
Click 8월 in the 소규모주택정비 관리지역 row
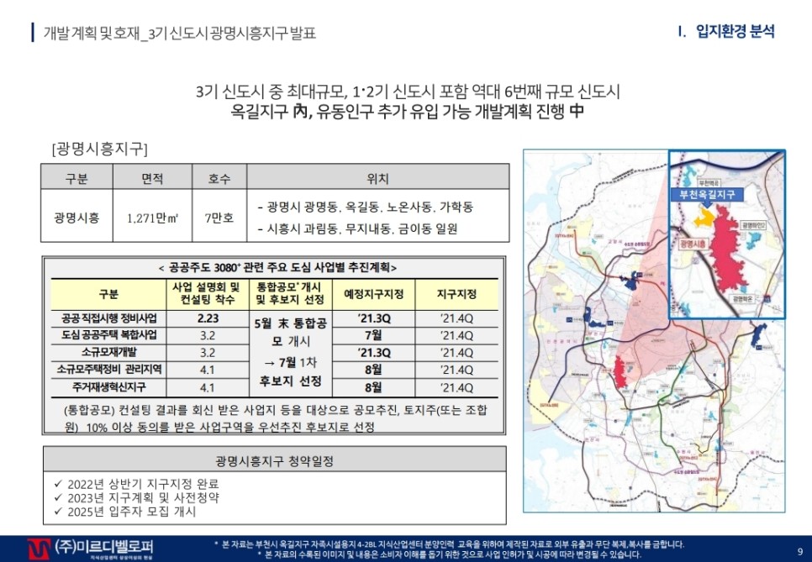click(373, 370)
